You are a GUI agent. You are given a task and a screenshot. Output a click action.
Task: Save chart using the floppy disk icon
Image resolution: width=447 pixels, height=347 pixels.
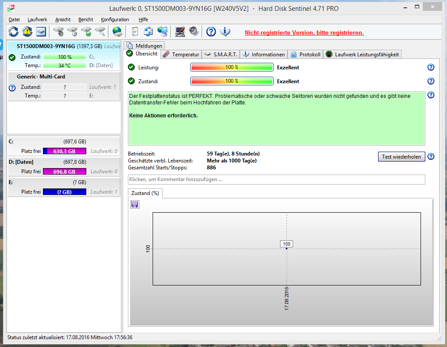coord(135,204)
